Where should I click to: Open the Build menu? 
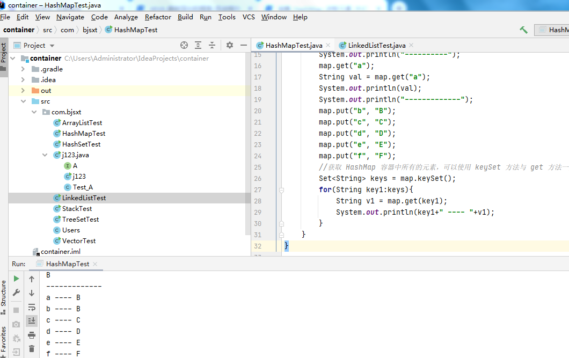click(185, 17)
